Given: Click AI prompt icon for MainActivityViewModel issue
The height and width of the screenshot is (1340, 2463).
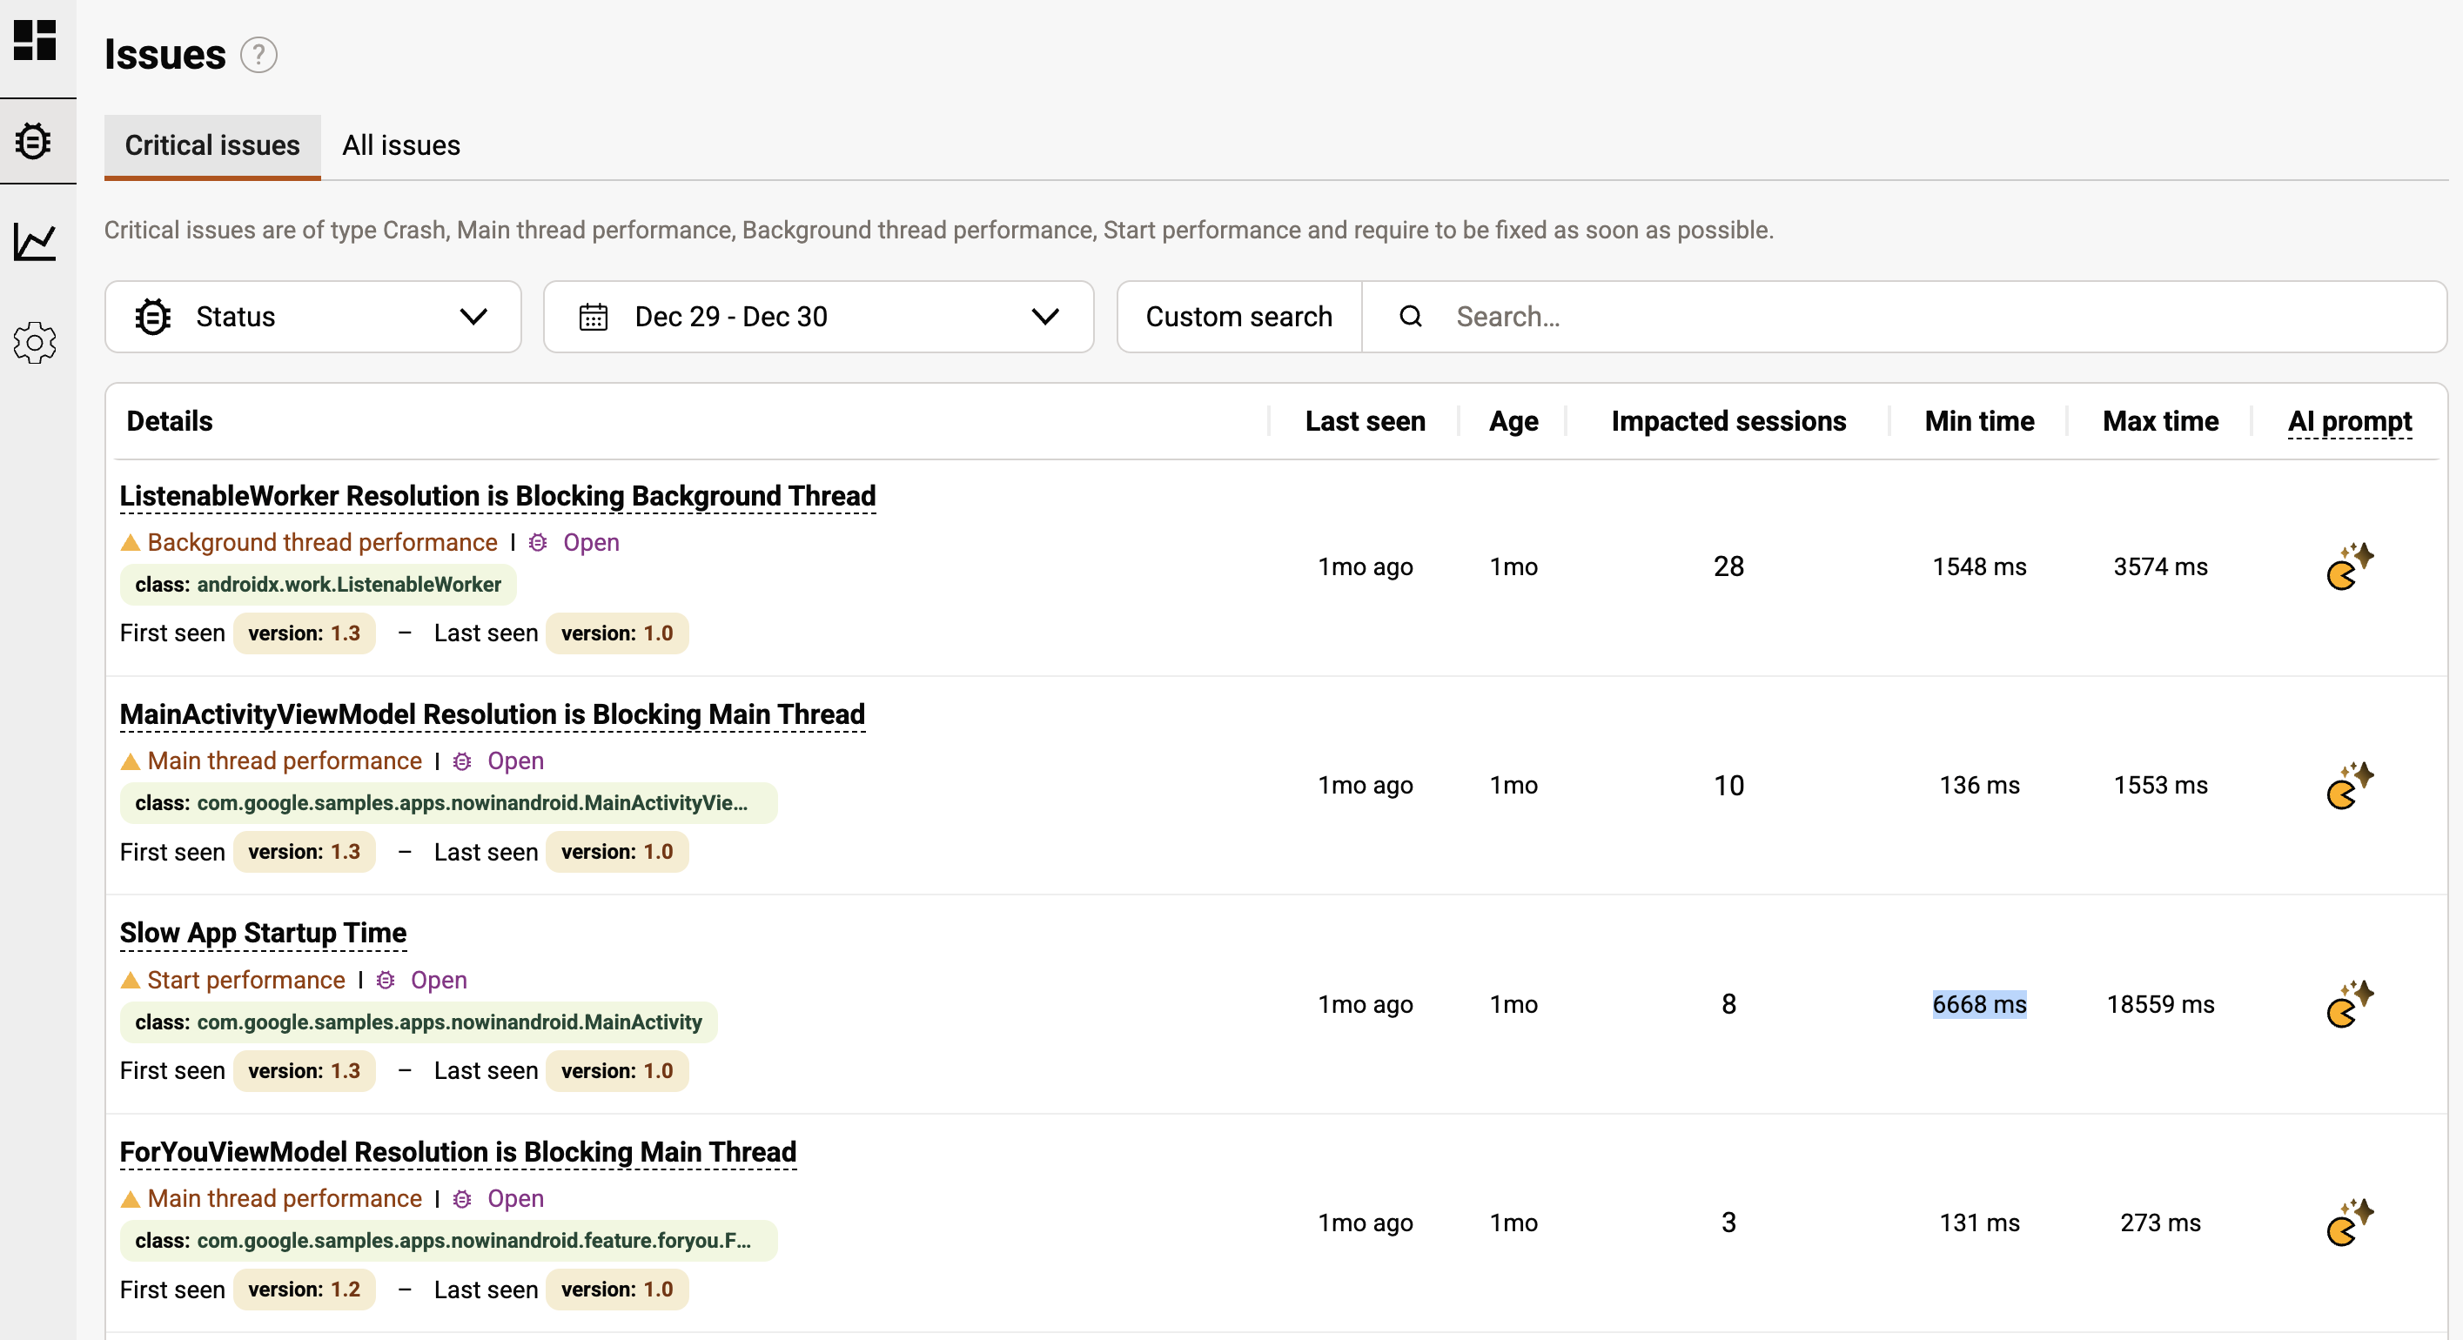Looking at the screenshot, I should tap(2349, 785).
